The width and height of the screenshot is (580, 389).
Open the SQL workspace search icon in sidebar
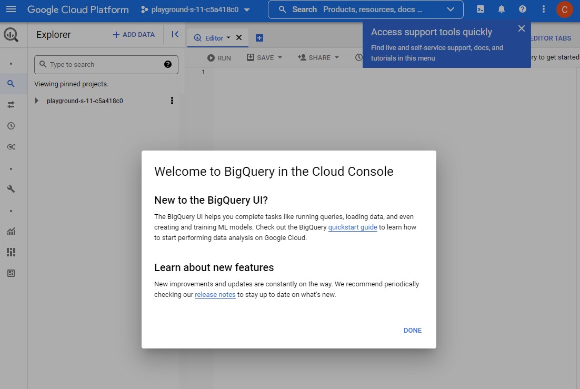tap(11, 84)
